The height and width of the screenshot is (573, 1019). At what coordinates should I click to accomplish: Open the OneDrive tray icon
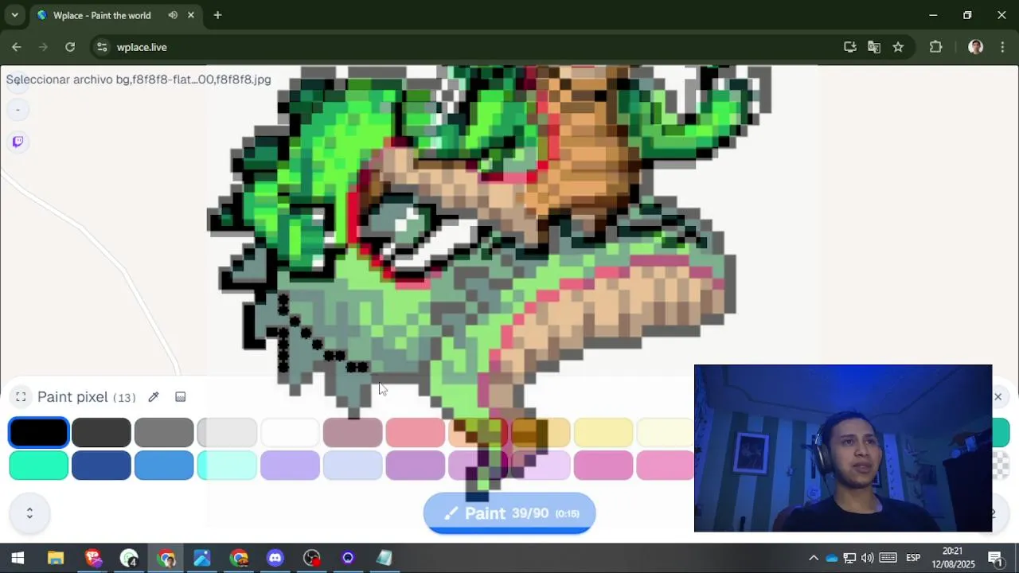(831, 558)
